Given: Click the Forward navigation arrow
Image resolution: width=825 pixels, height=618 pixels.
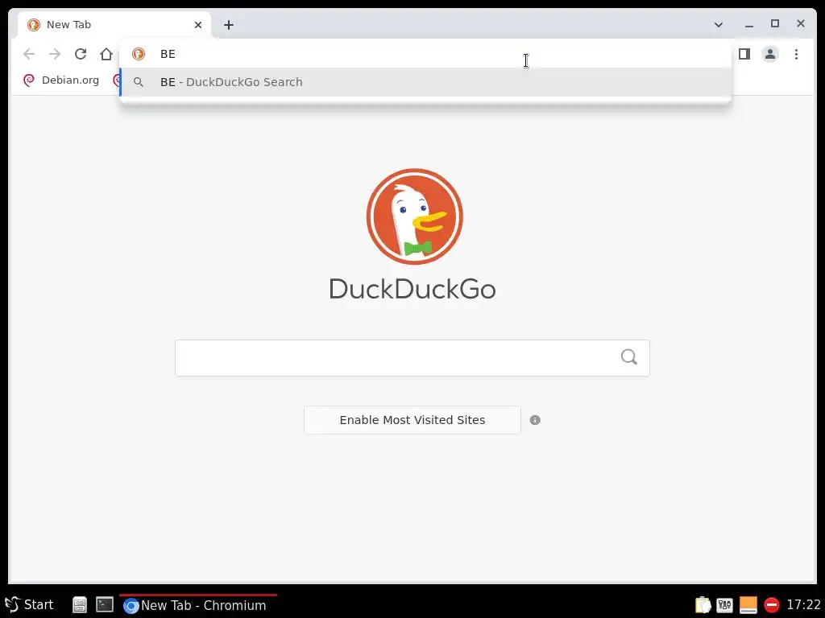Looking at the screenshot, I should pyautogui.click(x=55, y=54).
